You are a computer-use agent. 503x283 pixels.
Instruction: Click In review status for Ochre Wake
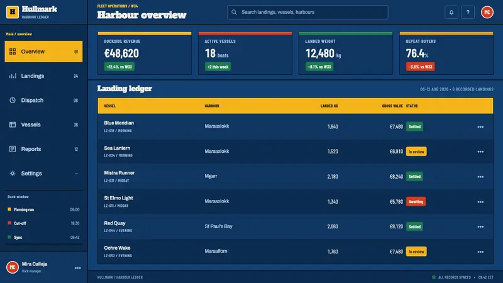(x=416, y=252)
